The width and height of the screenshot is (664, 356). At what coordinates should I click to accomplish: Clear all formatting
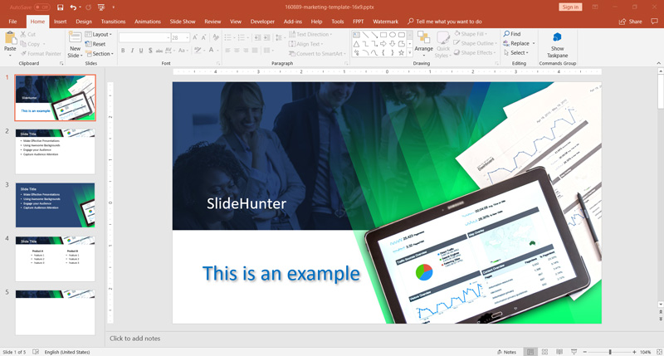tap(216, 37)
